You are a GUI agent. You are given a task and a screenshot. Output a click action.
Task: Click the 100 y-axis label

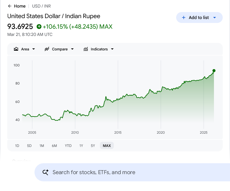point(17,65)
